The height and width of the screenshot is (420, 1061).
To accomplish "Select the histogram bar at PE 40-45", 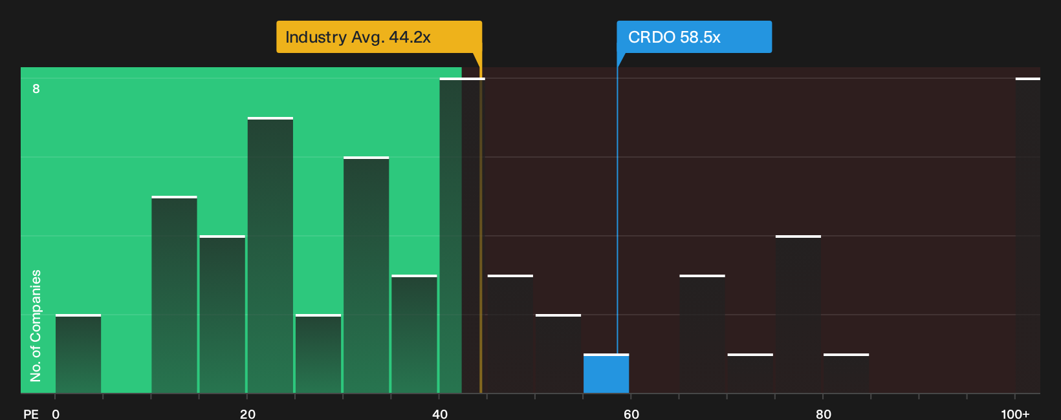I will (x=462, y=235).
